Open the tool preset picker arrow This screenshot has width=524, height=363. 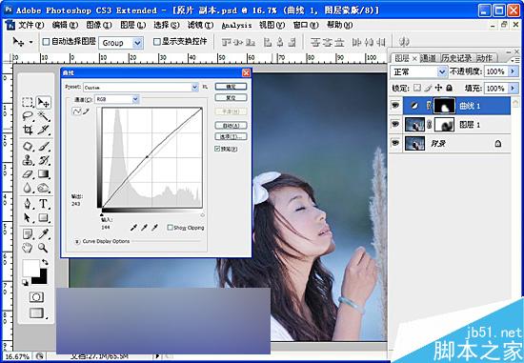click(31, 42)
